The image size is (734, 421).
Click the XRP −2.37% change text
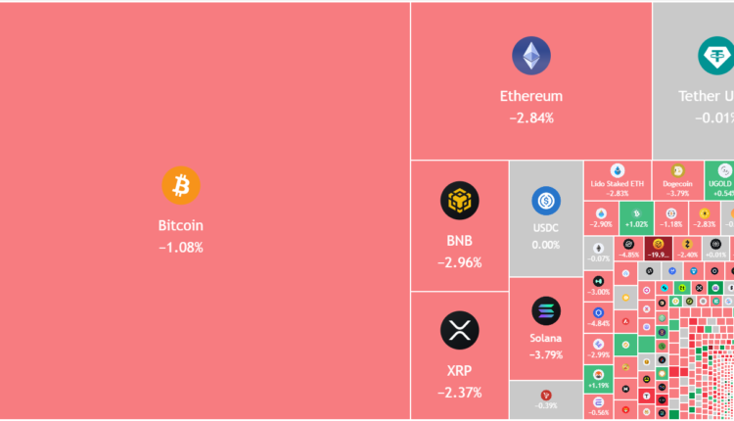pyautogui.click(x=459, y=393)
